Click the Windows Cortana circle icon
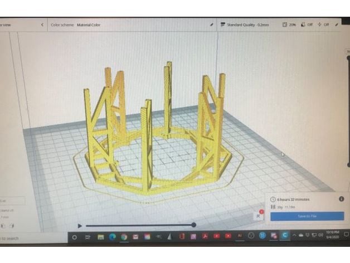 click(x=75, y=237)
